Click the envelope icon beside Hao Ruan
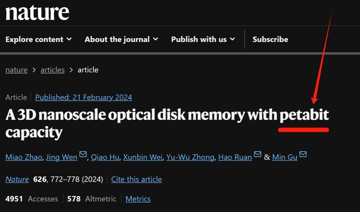This screenshot has width=360, height=212. click(257, 155)
